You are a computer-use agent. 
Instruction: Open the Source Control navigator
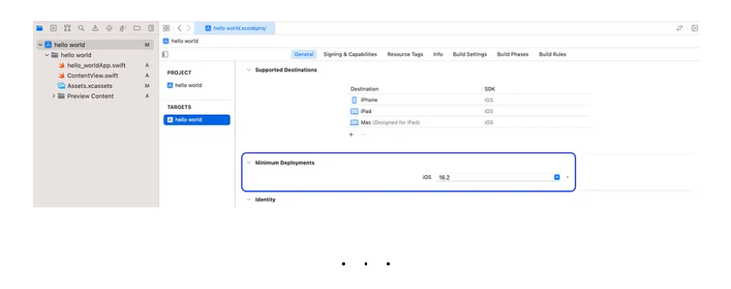(x=53, y=28)
